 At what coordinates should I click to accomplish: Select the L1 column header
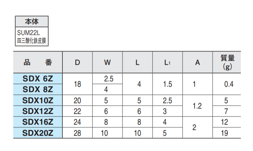(x=167, y=62)
